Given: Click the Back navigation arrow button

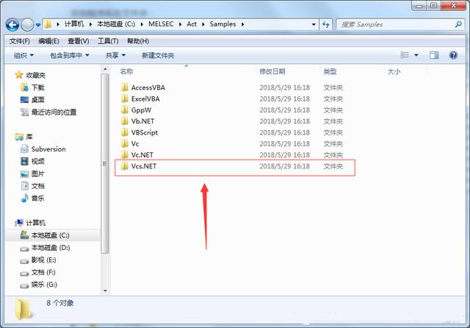Looking at the screenshot, I should (x=12, y=24).
